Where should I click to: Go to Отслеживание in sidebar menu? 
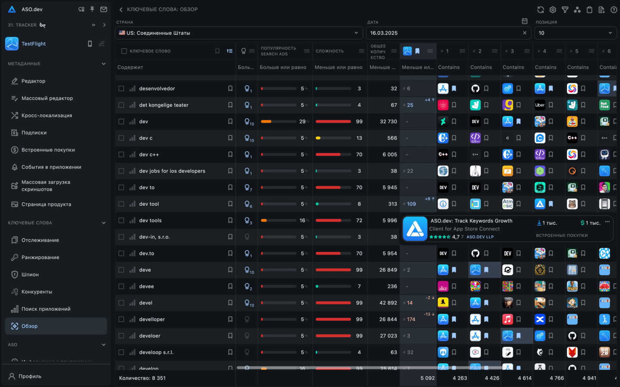[x=40, y=240]
